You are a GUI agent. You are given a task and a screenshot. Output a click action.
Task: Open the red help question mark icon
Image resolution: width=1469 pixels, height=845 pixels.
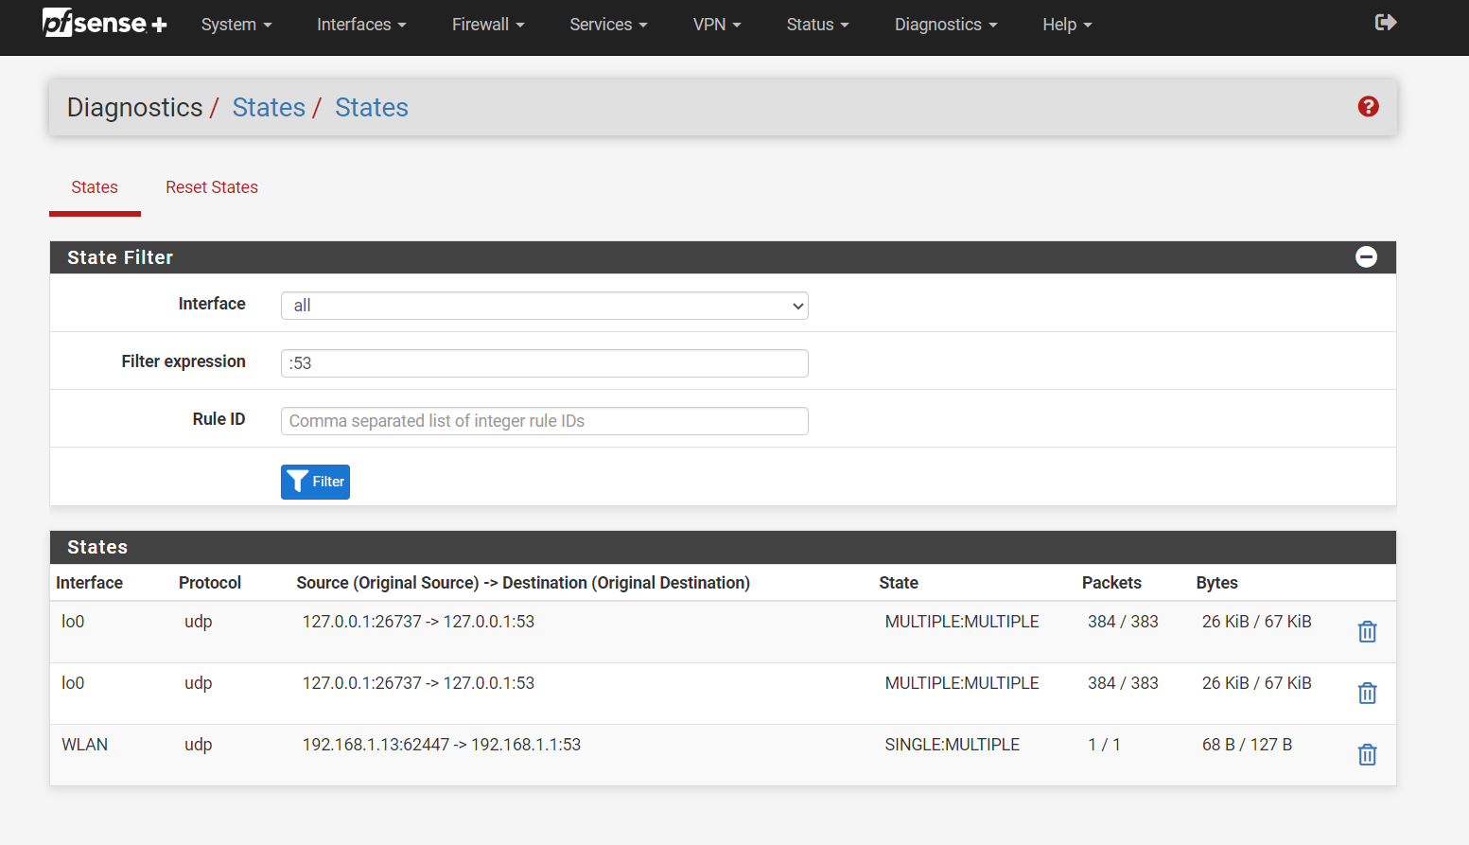click(x=1368, y=107)
